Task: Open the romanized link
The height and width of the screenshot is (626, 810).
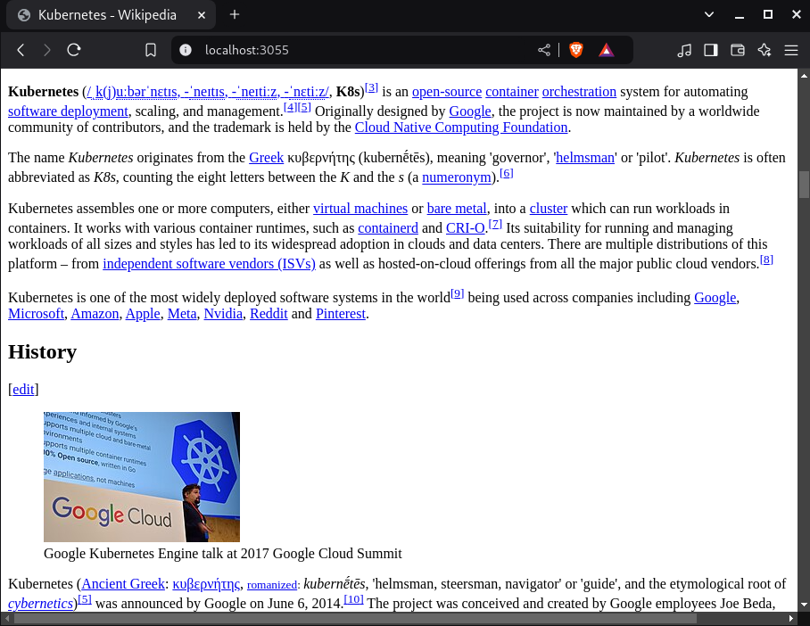Action: point(272,585)
